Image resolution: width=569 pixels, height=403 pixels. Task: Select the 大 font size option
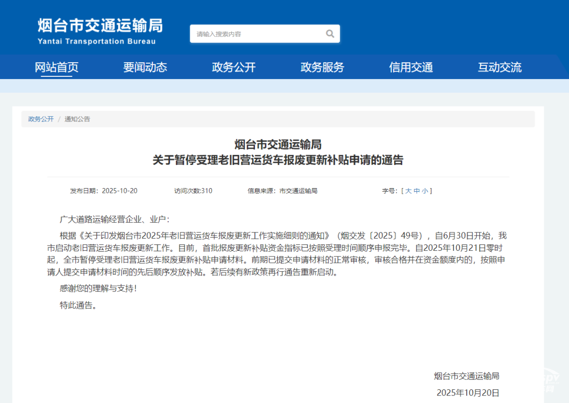pos(409,191)
